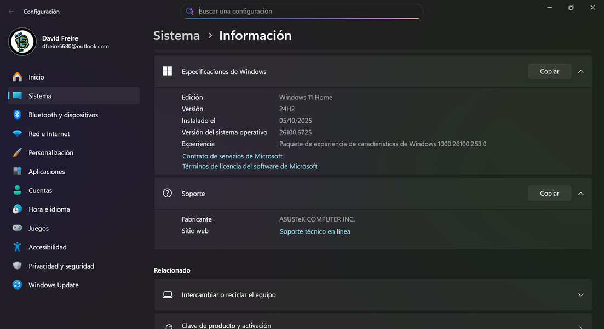Open Aplicaciones using its sidebar icon
This screenshot has height=329, width=604.
point(18,172)
